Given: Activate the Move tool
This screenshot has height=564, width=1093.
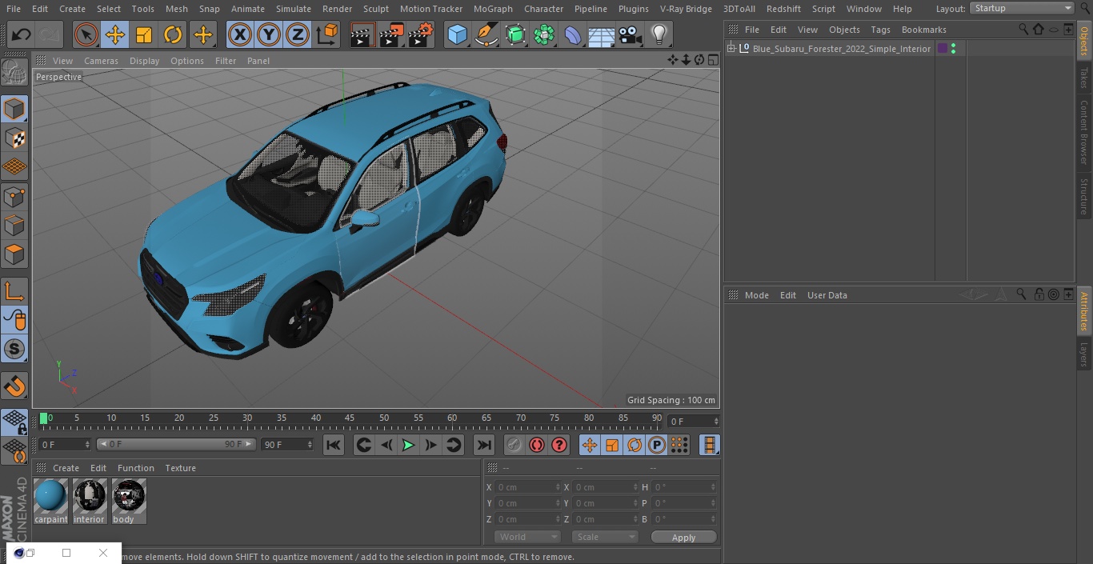Looking at the screenshot, I should coord(115,34).
